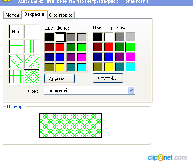Open the 'Фон' Сплошной dropdown
This screenshot has height=162, width=193.
[131, 90]
